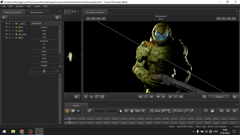Viewport: 240px width, 135px height.
Task: Toggle frame snapping magnet
Action: [213, 111]
